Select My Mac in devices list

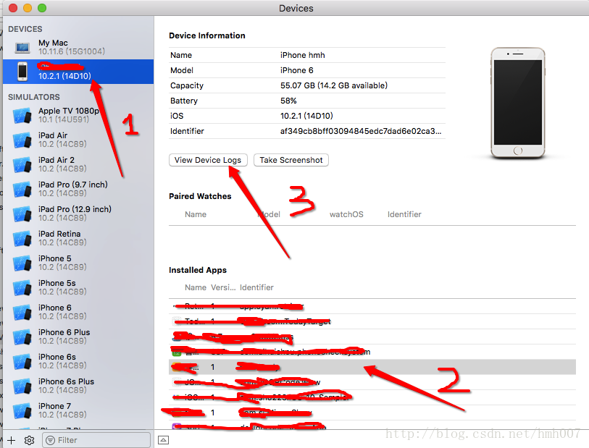(78, 47)
